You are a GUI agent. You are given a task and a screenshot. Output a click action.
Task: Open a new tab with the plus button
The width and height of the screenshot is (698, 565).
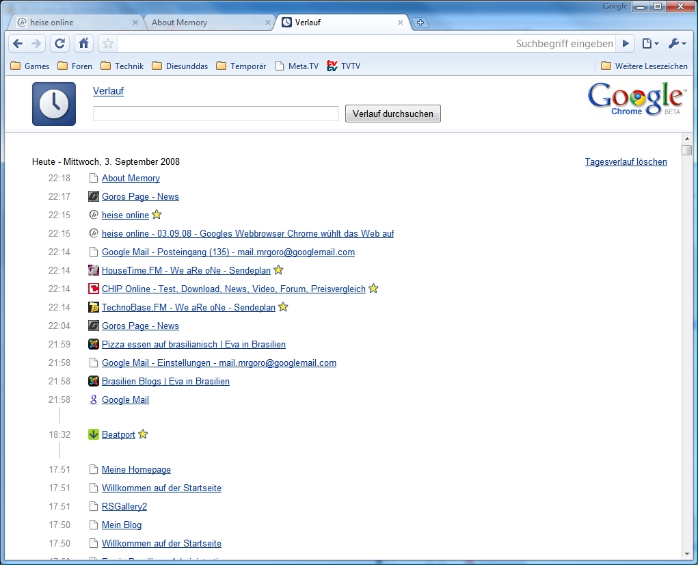point(420,23)
